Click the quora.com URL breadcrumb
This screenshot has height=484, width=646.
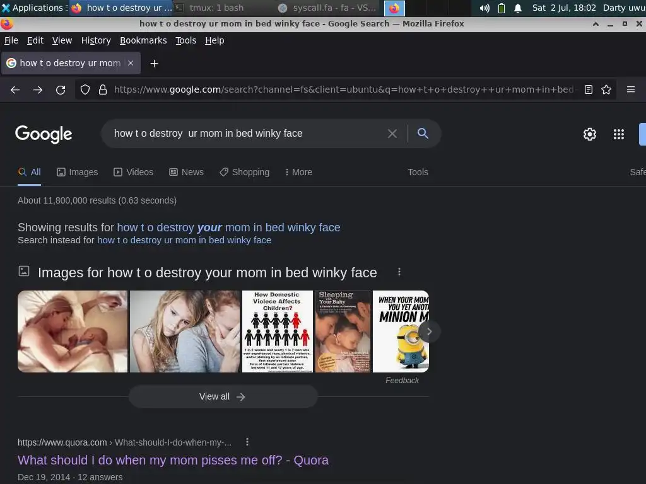124,442
